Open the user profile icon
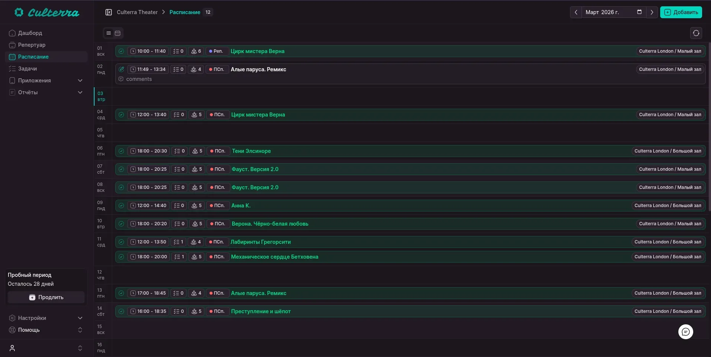This screenshot has height=357, width=711. point(12,348)
